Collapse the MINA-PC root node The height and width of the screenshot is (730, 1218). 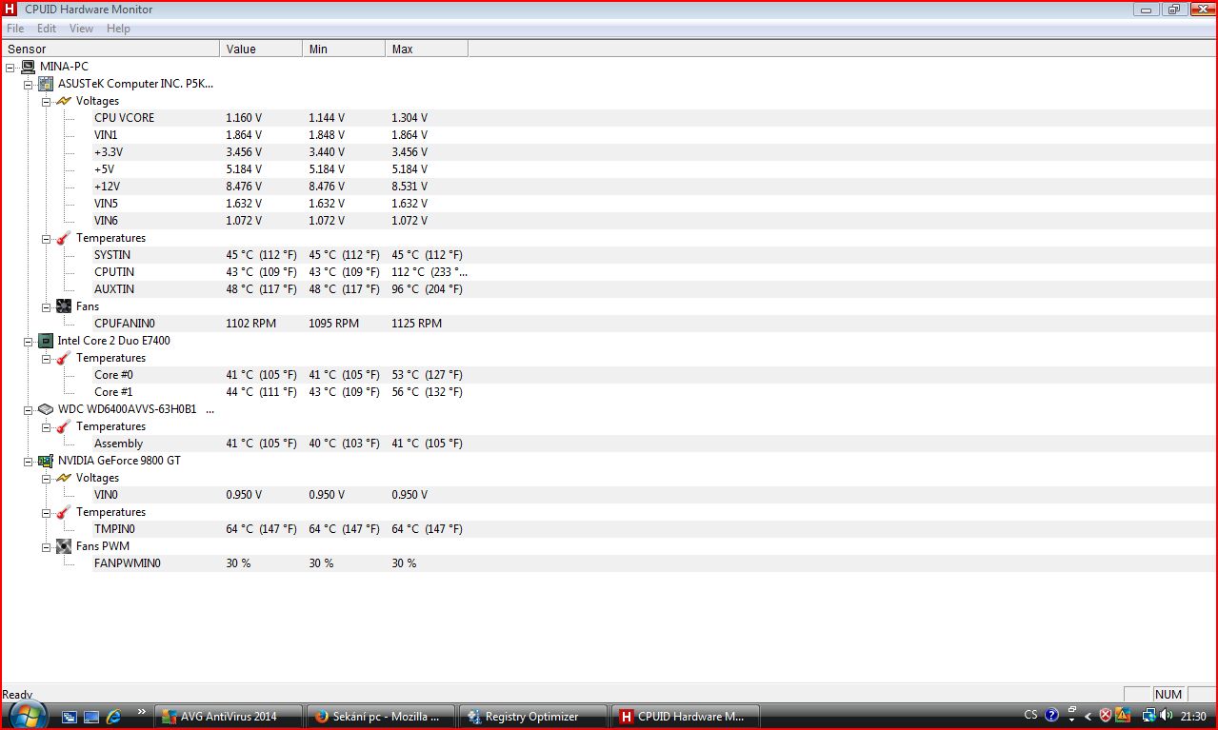tap(10, 67)
